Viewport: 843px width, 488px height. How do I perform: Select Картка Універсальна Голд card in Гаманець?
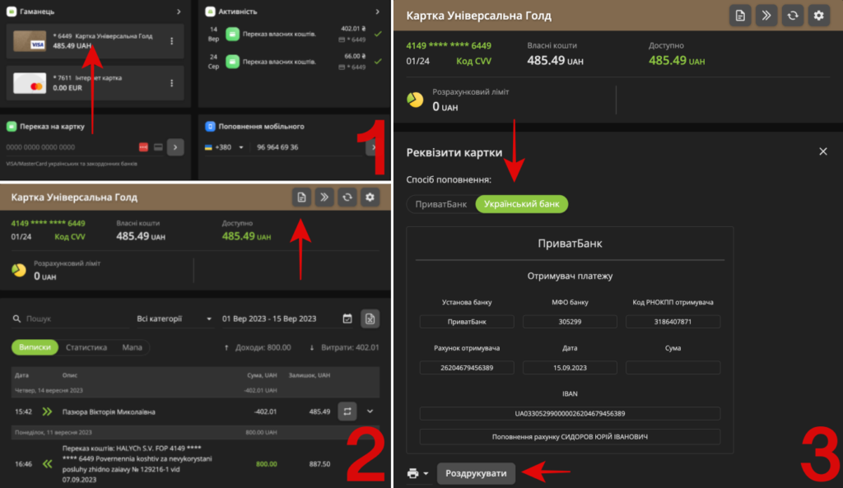[x=95, y=41]
